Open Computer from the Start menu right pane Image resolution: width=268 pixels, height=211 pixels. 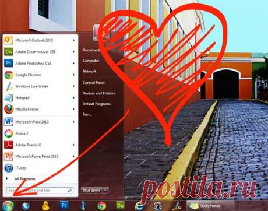tap(91, 61)
